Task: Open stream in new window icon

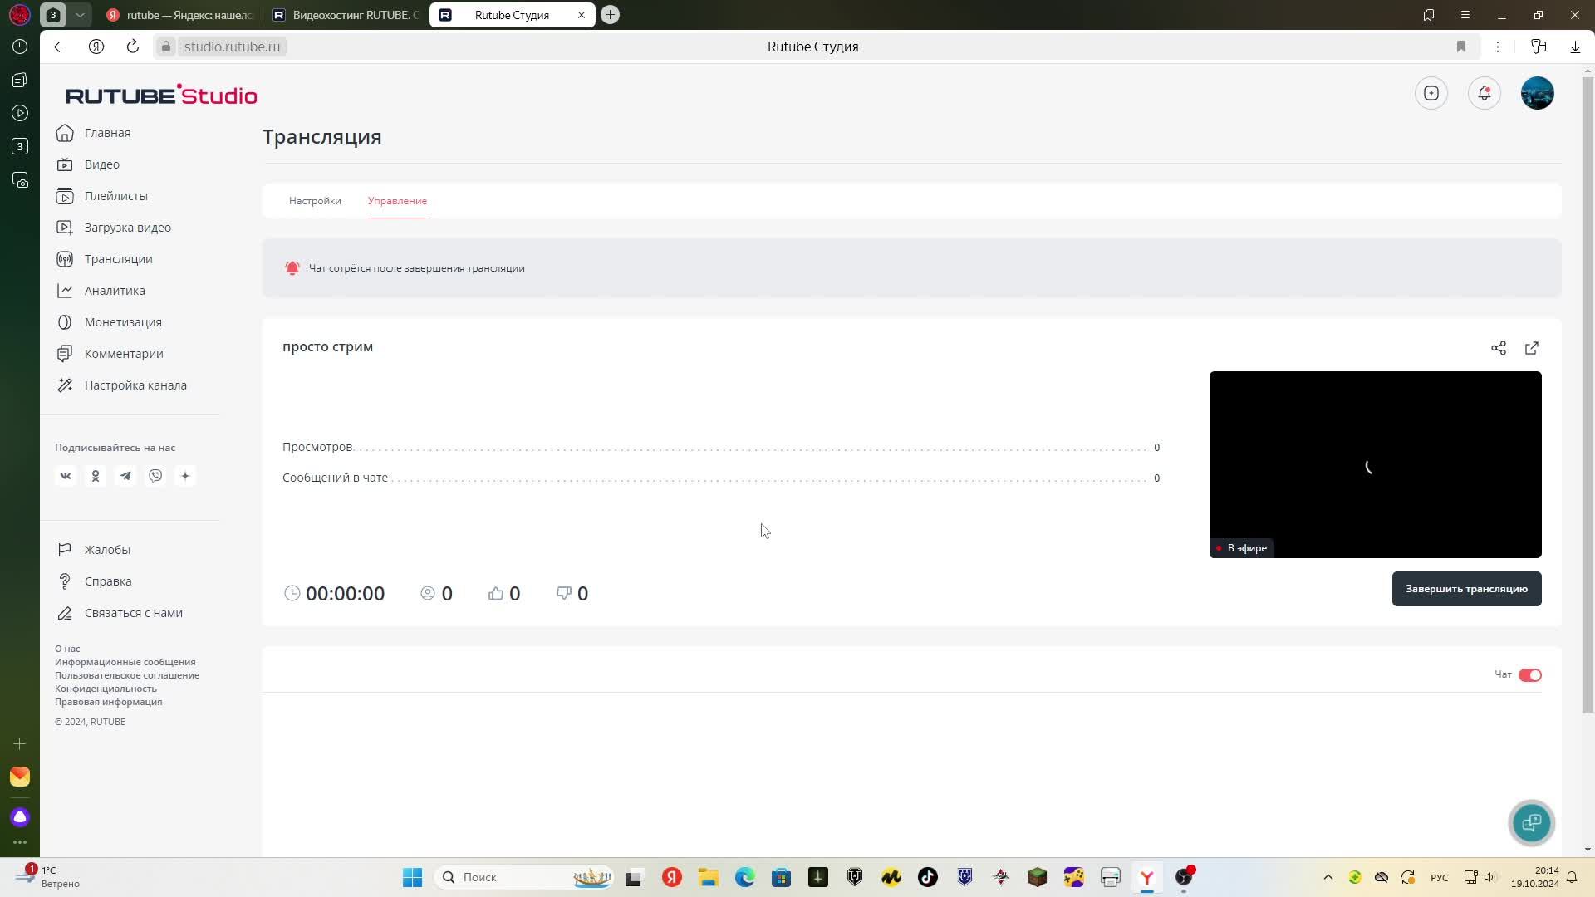Action: [x=1531, y=348]
